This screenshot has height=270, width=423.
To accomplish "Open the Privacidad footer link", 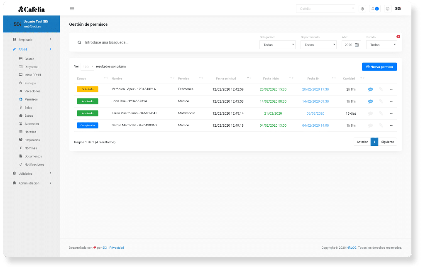I will (x=117, y=248).
